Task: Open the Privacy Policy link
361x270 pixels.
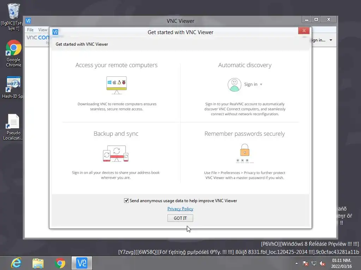Action: coord(180,209)
